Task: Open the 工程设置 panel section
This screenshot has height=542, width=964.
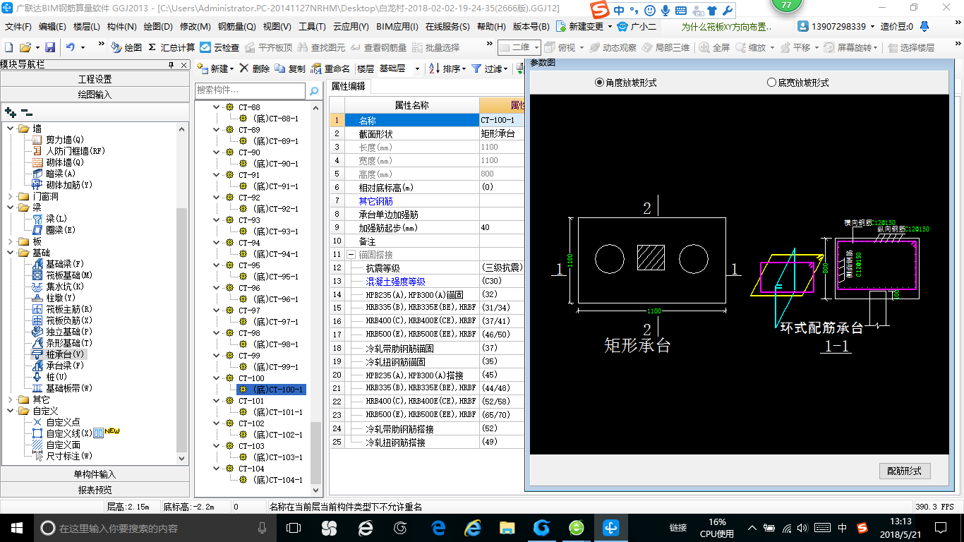Action: (x=95, y=79)
